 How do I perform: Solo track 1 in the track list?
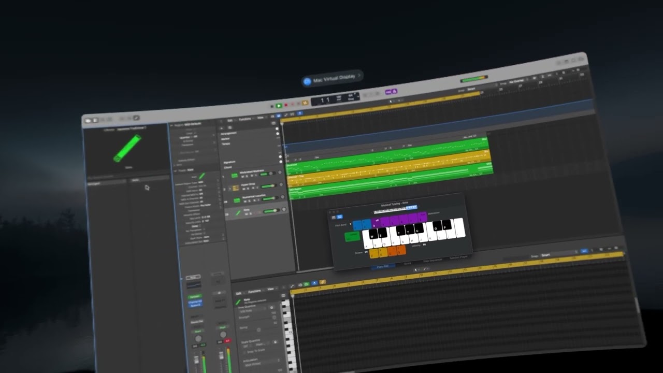[247, 176]
